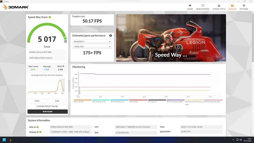Click the AMD Radeon(TM) Graphics entry
This screenshot has width=254, height=143.
pyautogui.click(x=47, y=58)
